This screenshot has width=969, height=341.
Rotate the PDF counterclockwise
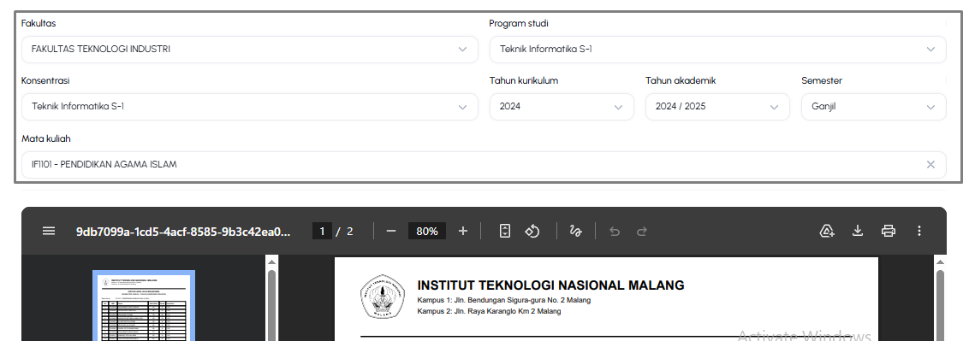click(532, 232)
